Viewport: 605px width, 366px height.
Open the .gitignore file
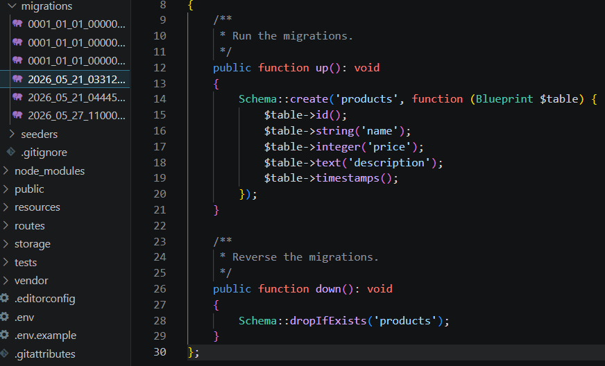[44, 152]
